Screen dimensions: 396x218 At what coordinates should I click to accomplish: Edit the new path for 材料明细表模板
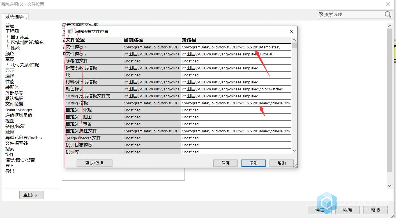click(236, 82)
